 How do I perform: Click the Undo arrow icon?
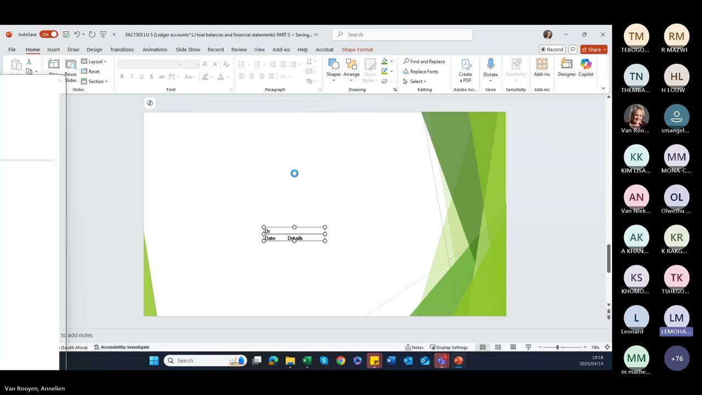click(x=77, y=35)
